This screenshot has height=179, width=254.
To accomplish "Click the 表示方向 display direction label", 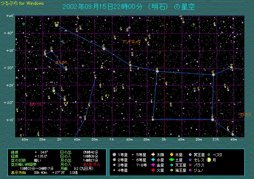I will 18,172.
